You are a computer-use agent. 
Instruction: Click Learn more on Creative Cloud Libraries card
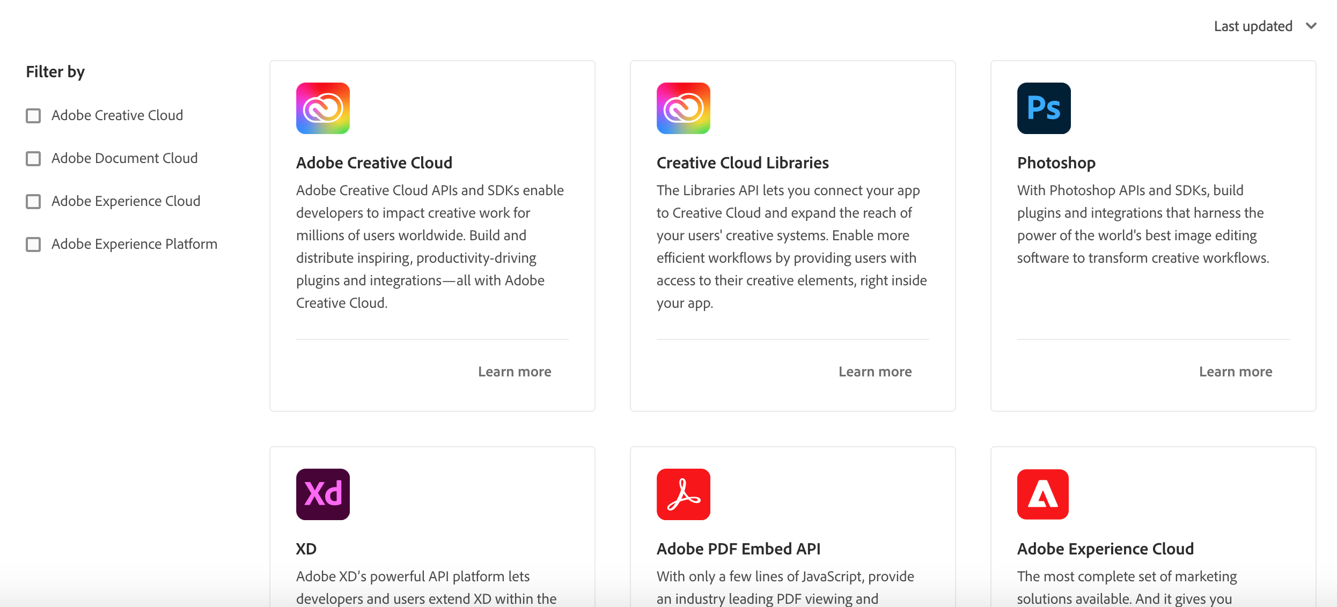coord(875,372)
